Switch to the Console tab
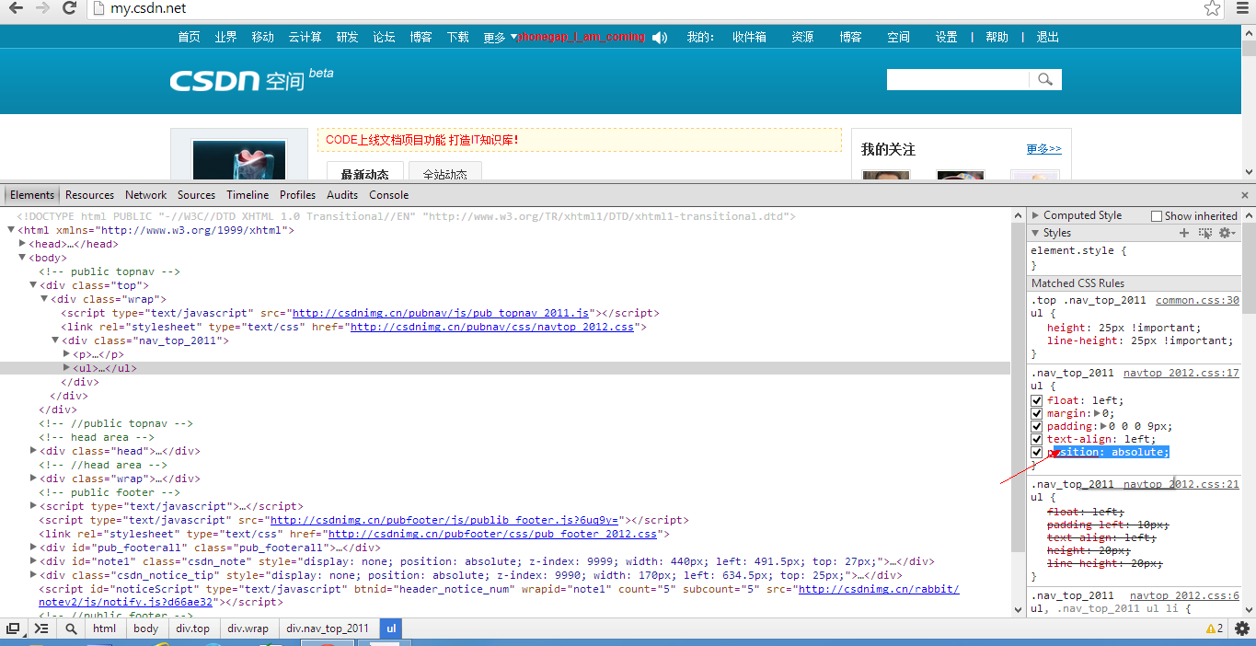The width and height of the screenshot is (1256, 646). [389, 195]
